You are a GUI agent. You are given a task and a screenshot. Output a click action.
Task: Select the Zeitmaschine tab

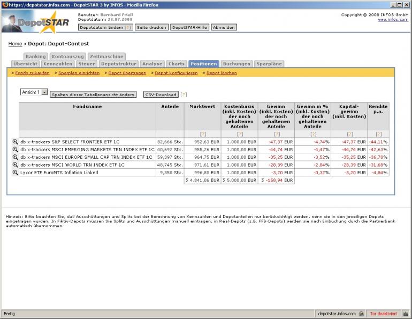point(106,56)
